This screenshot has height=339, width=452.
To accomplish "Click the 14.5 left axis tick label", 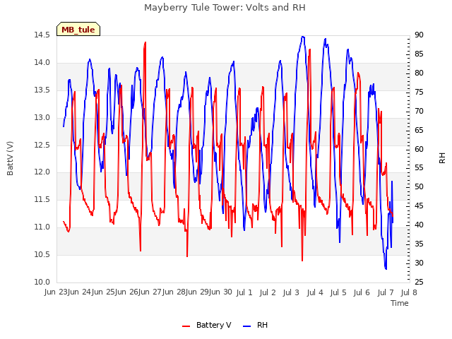I will [x=42, y=35].
